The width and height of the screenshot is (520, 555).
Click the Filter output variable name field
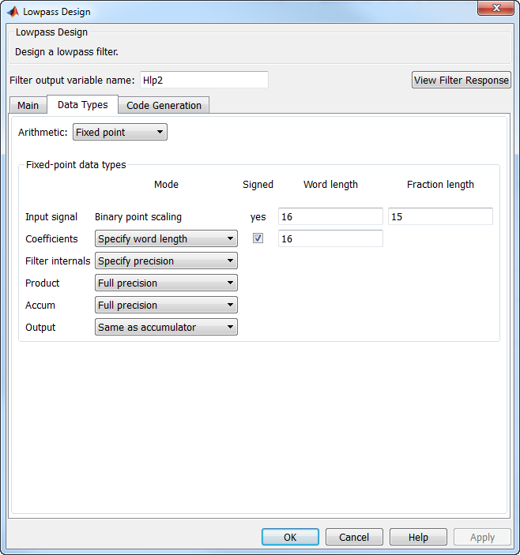204,80
